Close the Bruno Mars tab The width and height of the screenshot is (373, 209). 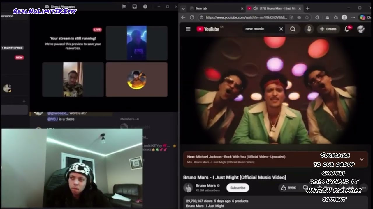300,8
